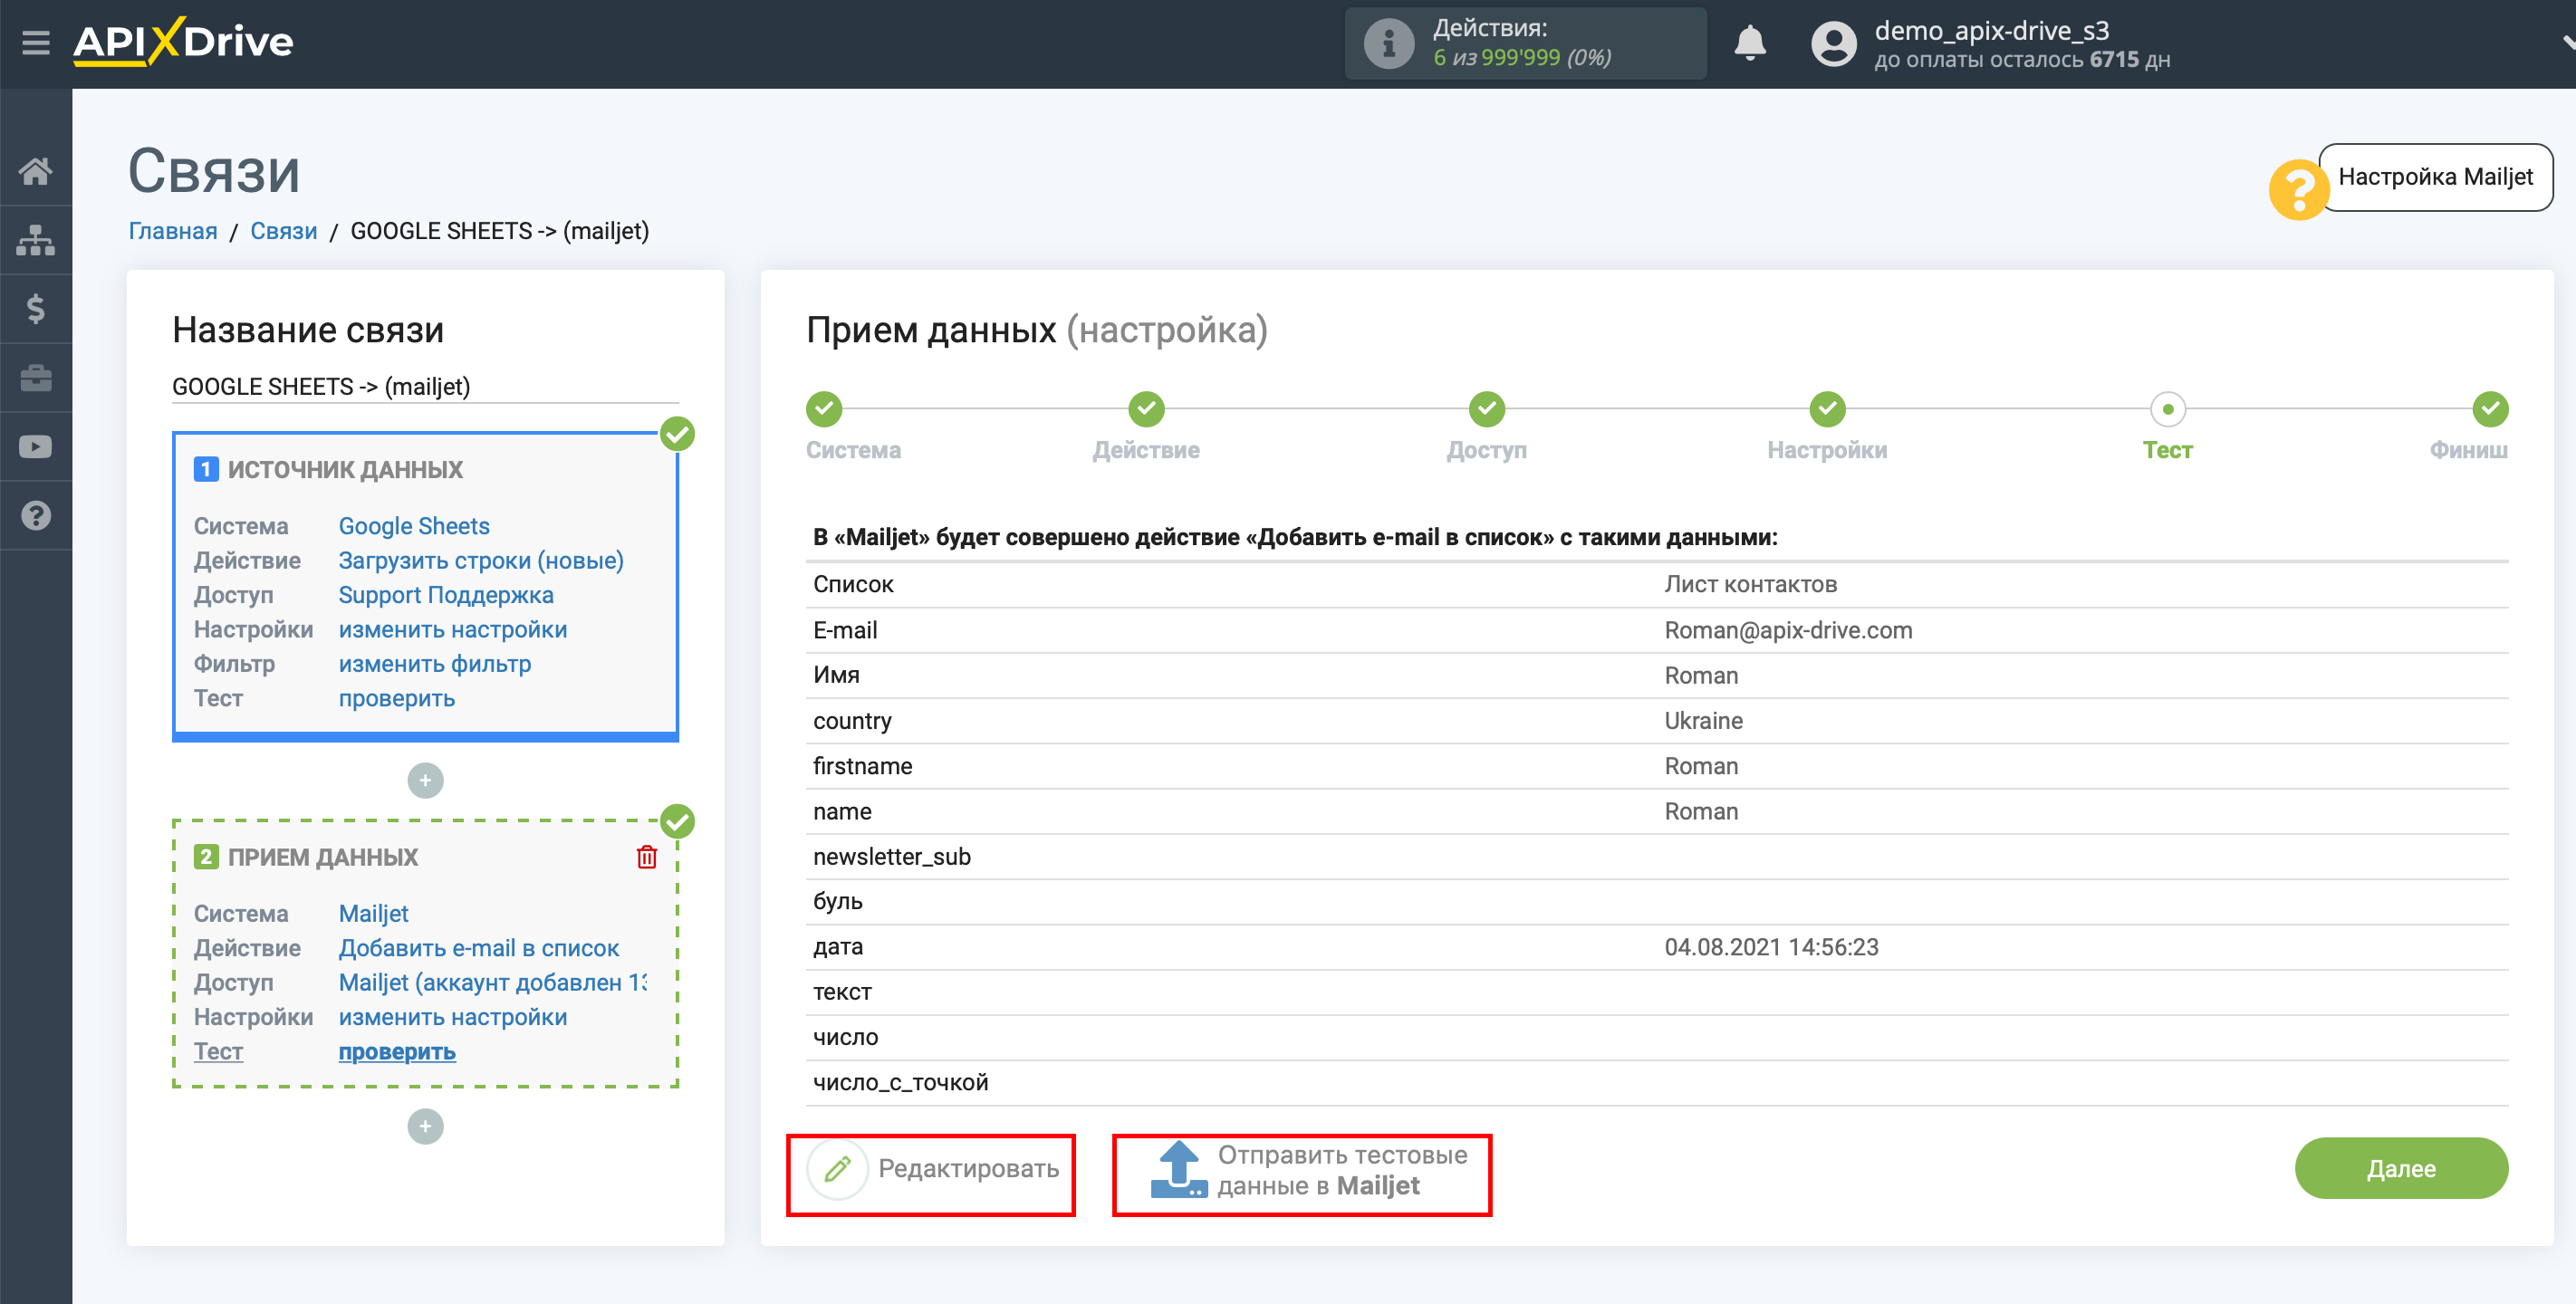
Task: Open the Mailjet system link
Action: (374, 913)
